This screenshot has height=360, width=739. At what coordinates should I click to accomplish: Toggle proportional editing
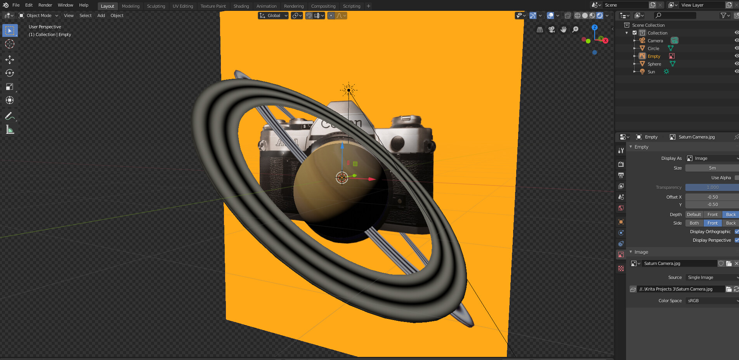(x=331, y=16)
